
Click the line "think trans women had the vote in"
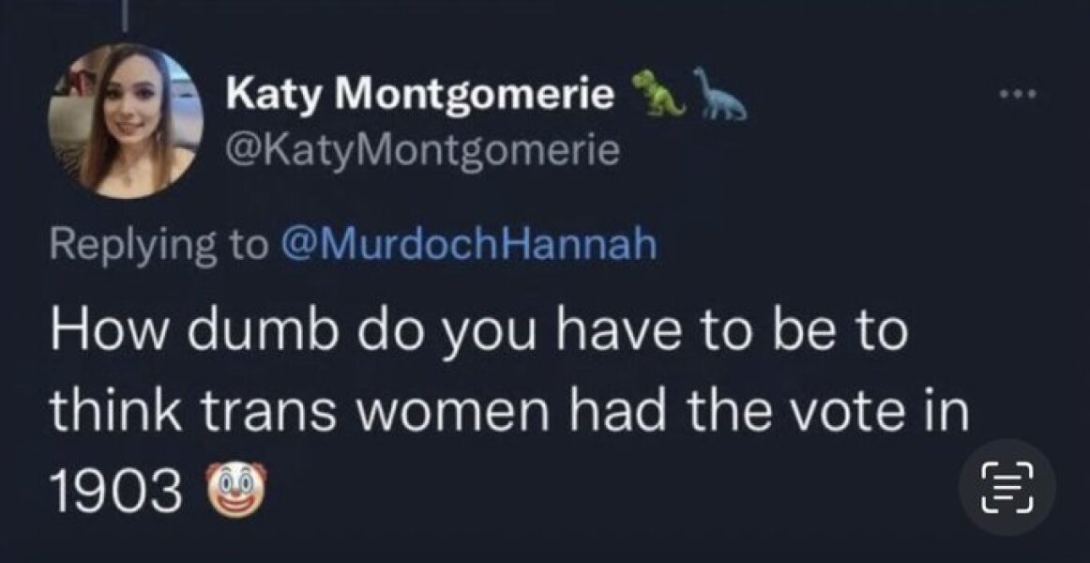click(x=509, y=412)
